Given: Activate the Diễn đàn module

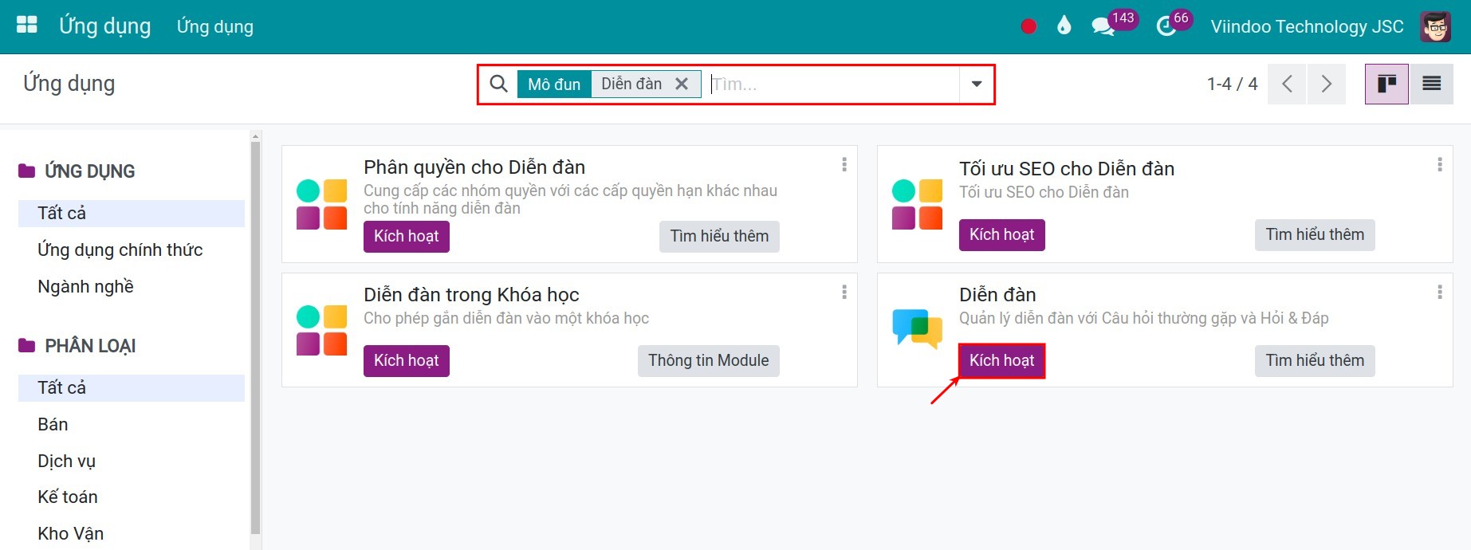Looking at the screenshot, I should [x=1001, y=361].
